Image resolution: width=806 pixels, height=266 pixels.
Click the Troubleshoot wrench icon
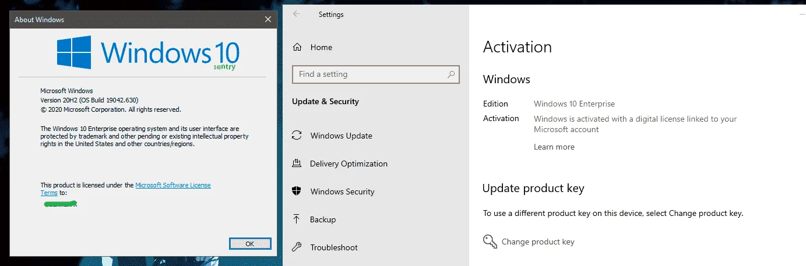coord(297,247)
